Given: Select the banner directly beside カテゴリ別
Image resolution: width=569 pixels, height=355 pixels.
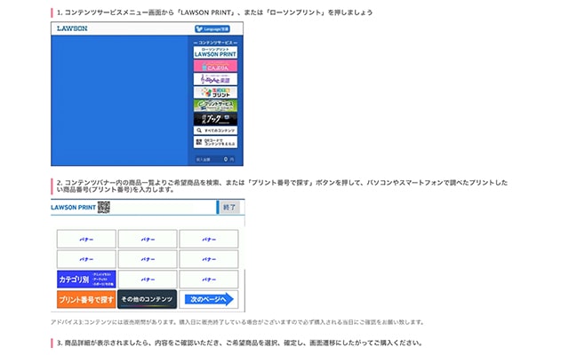Looking at the screenshot, I should coord(148,280).
